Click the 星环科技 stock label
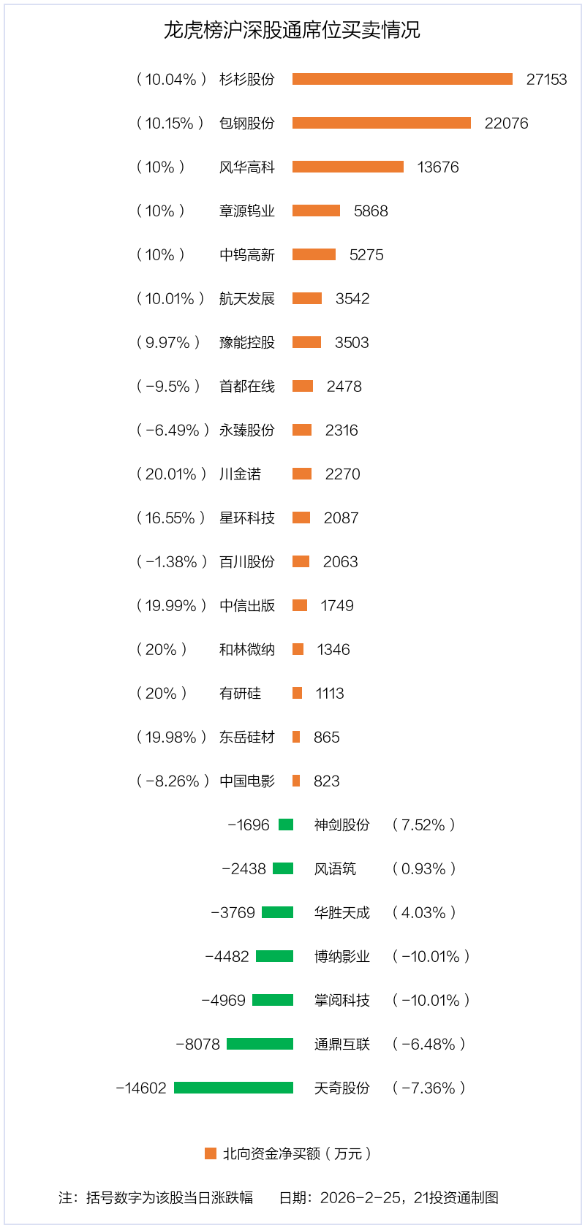The height and width of the screenshot is (1228, 585). pyautogui.click(x=247, y=518)
